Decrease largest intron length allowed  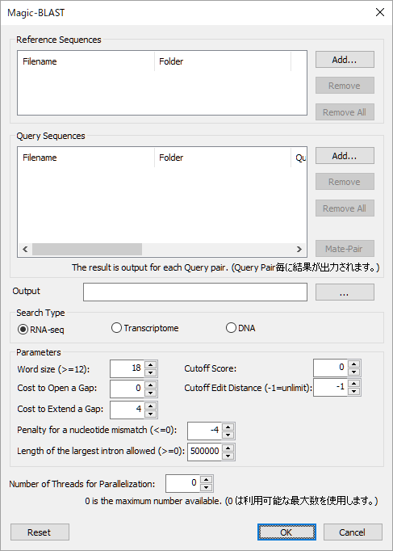228,456
